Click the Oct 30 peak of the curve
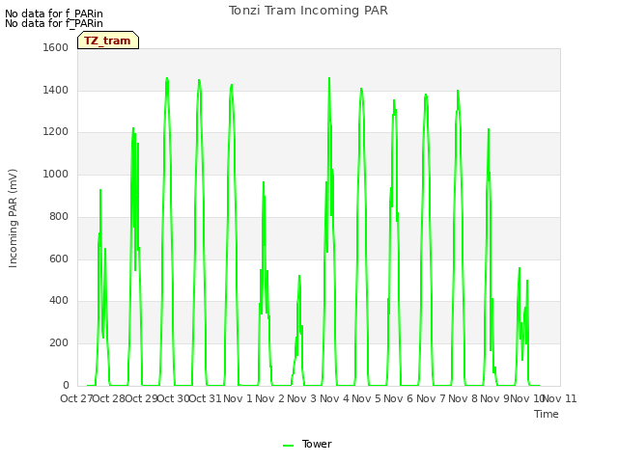 click(167, 78)
